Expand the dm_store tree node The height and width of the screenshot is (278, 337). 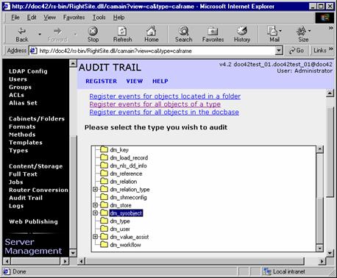95,205
